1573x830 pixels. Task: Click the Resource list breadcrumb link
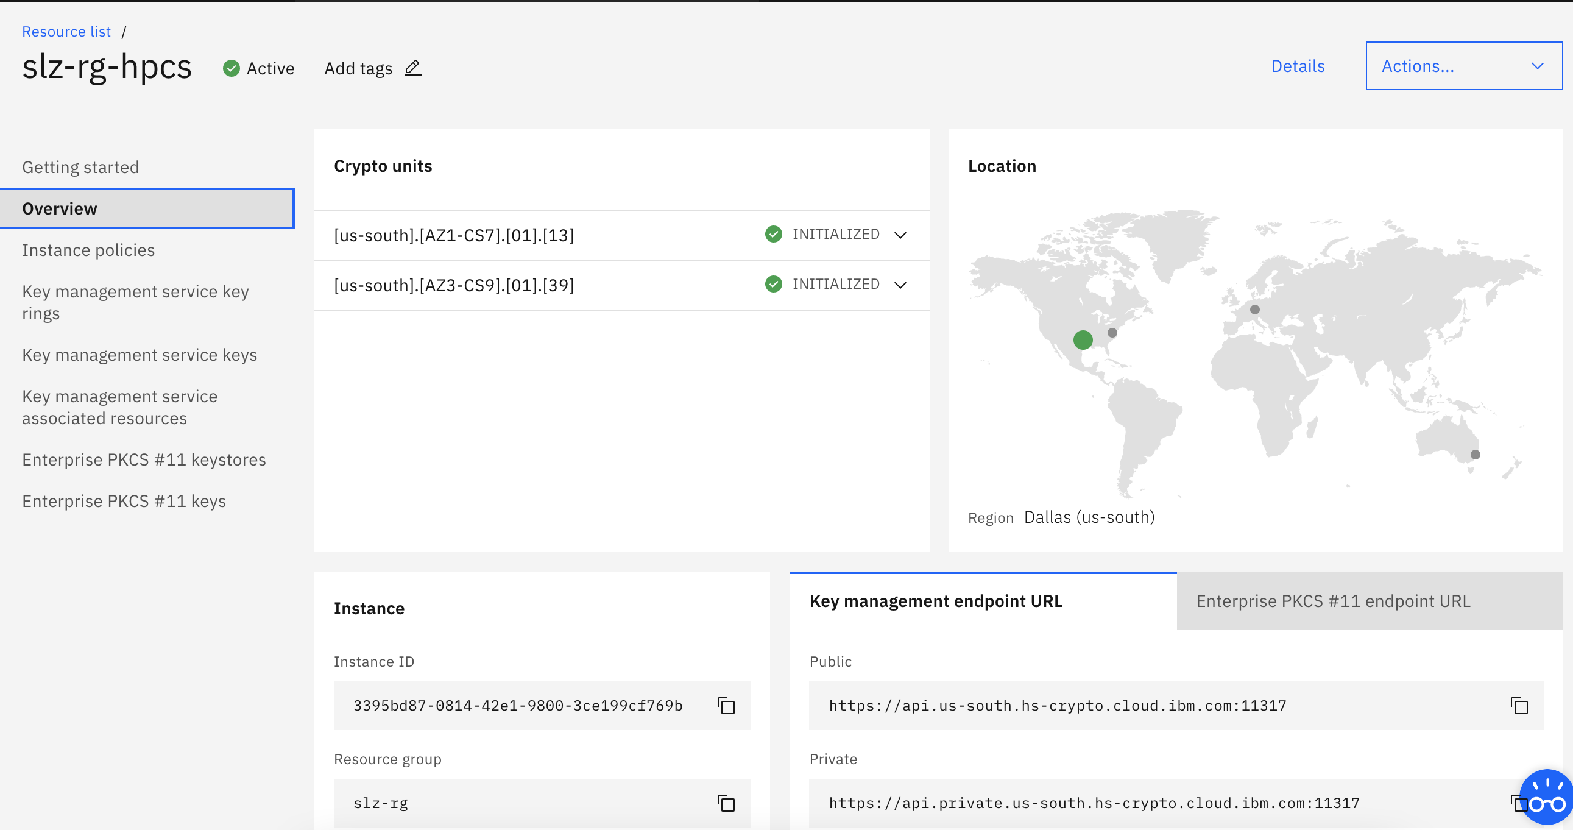point(66,32)
